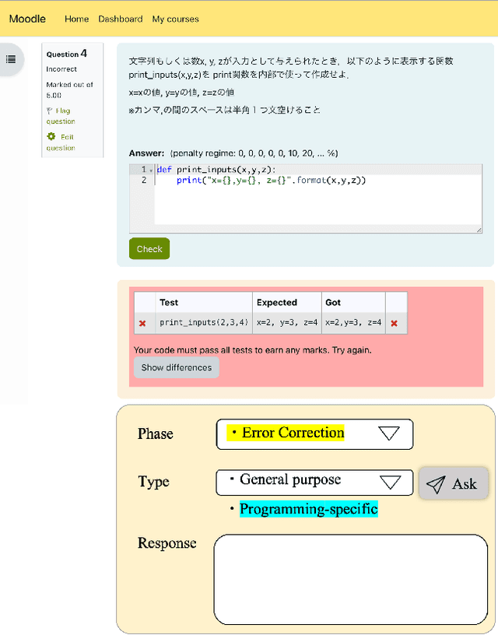498x635 pixels.
Task: Click the Show differences button
Action: (x=177, y=367)
